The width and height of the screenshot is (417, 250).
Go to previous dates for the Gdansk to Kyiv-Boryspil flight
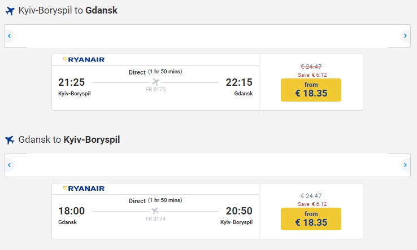(10, 165)
